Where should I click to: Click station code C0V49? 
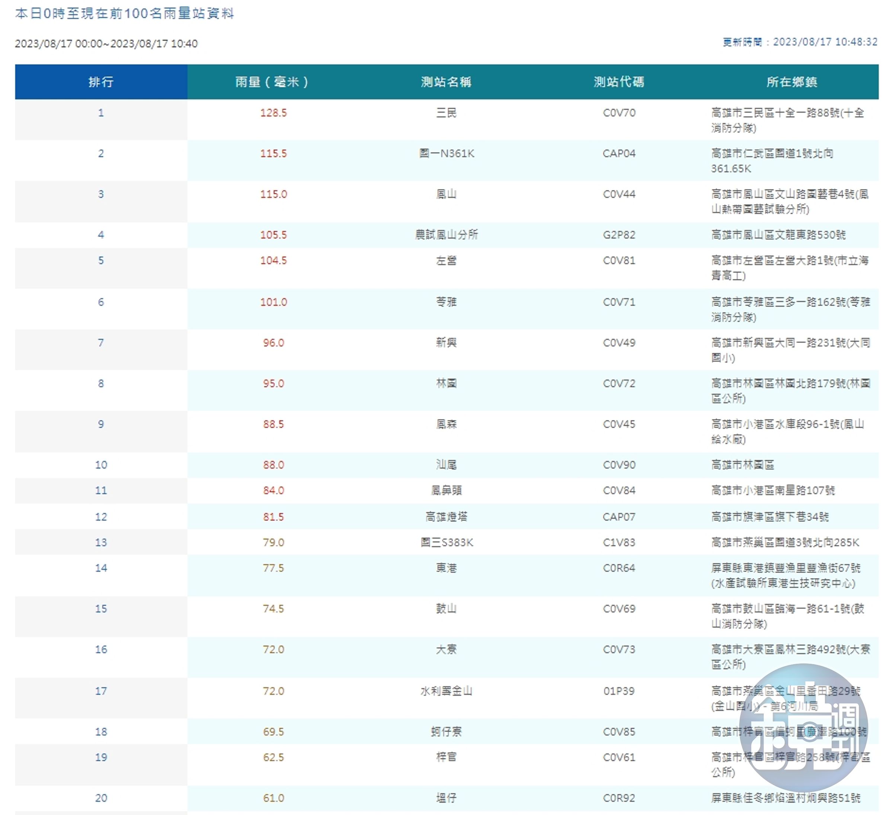point(619,343)
